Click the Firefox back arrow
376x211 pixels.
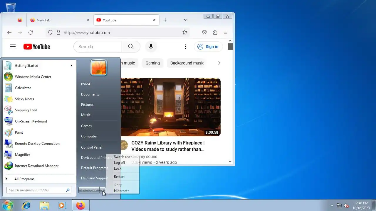pos(9,33)
